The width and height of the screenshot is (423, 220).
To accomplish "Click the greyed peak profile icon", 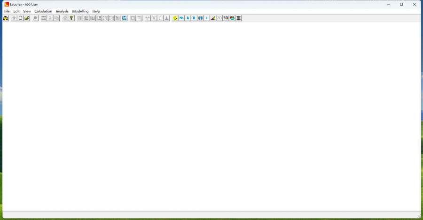I will point(166,18).
